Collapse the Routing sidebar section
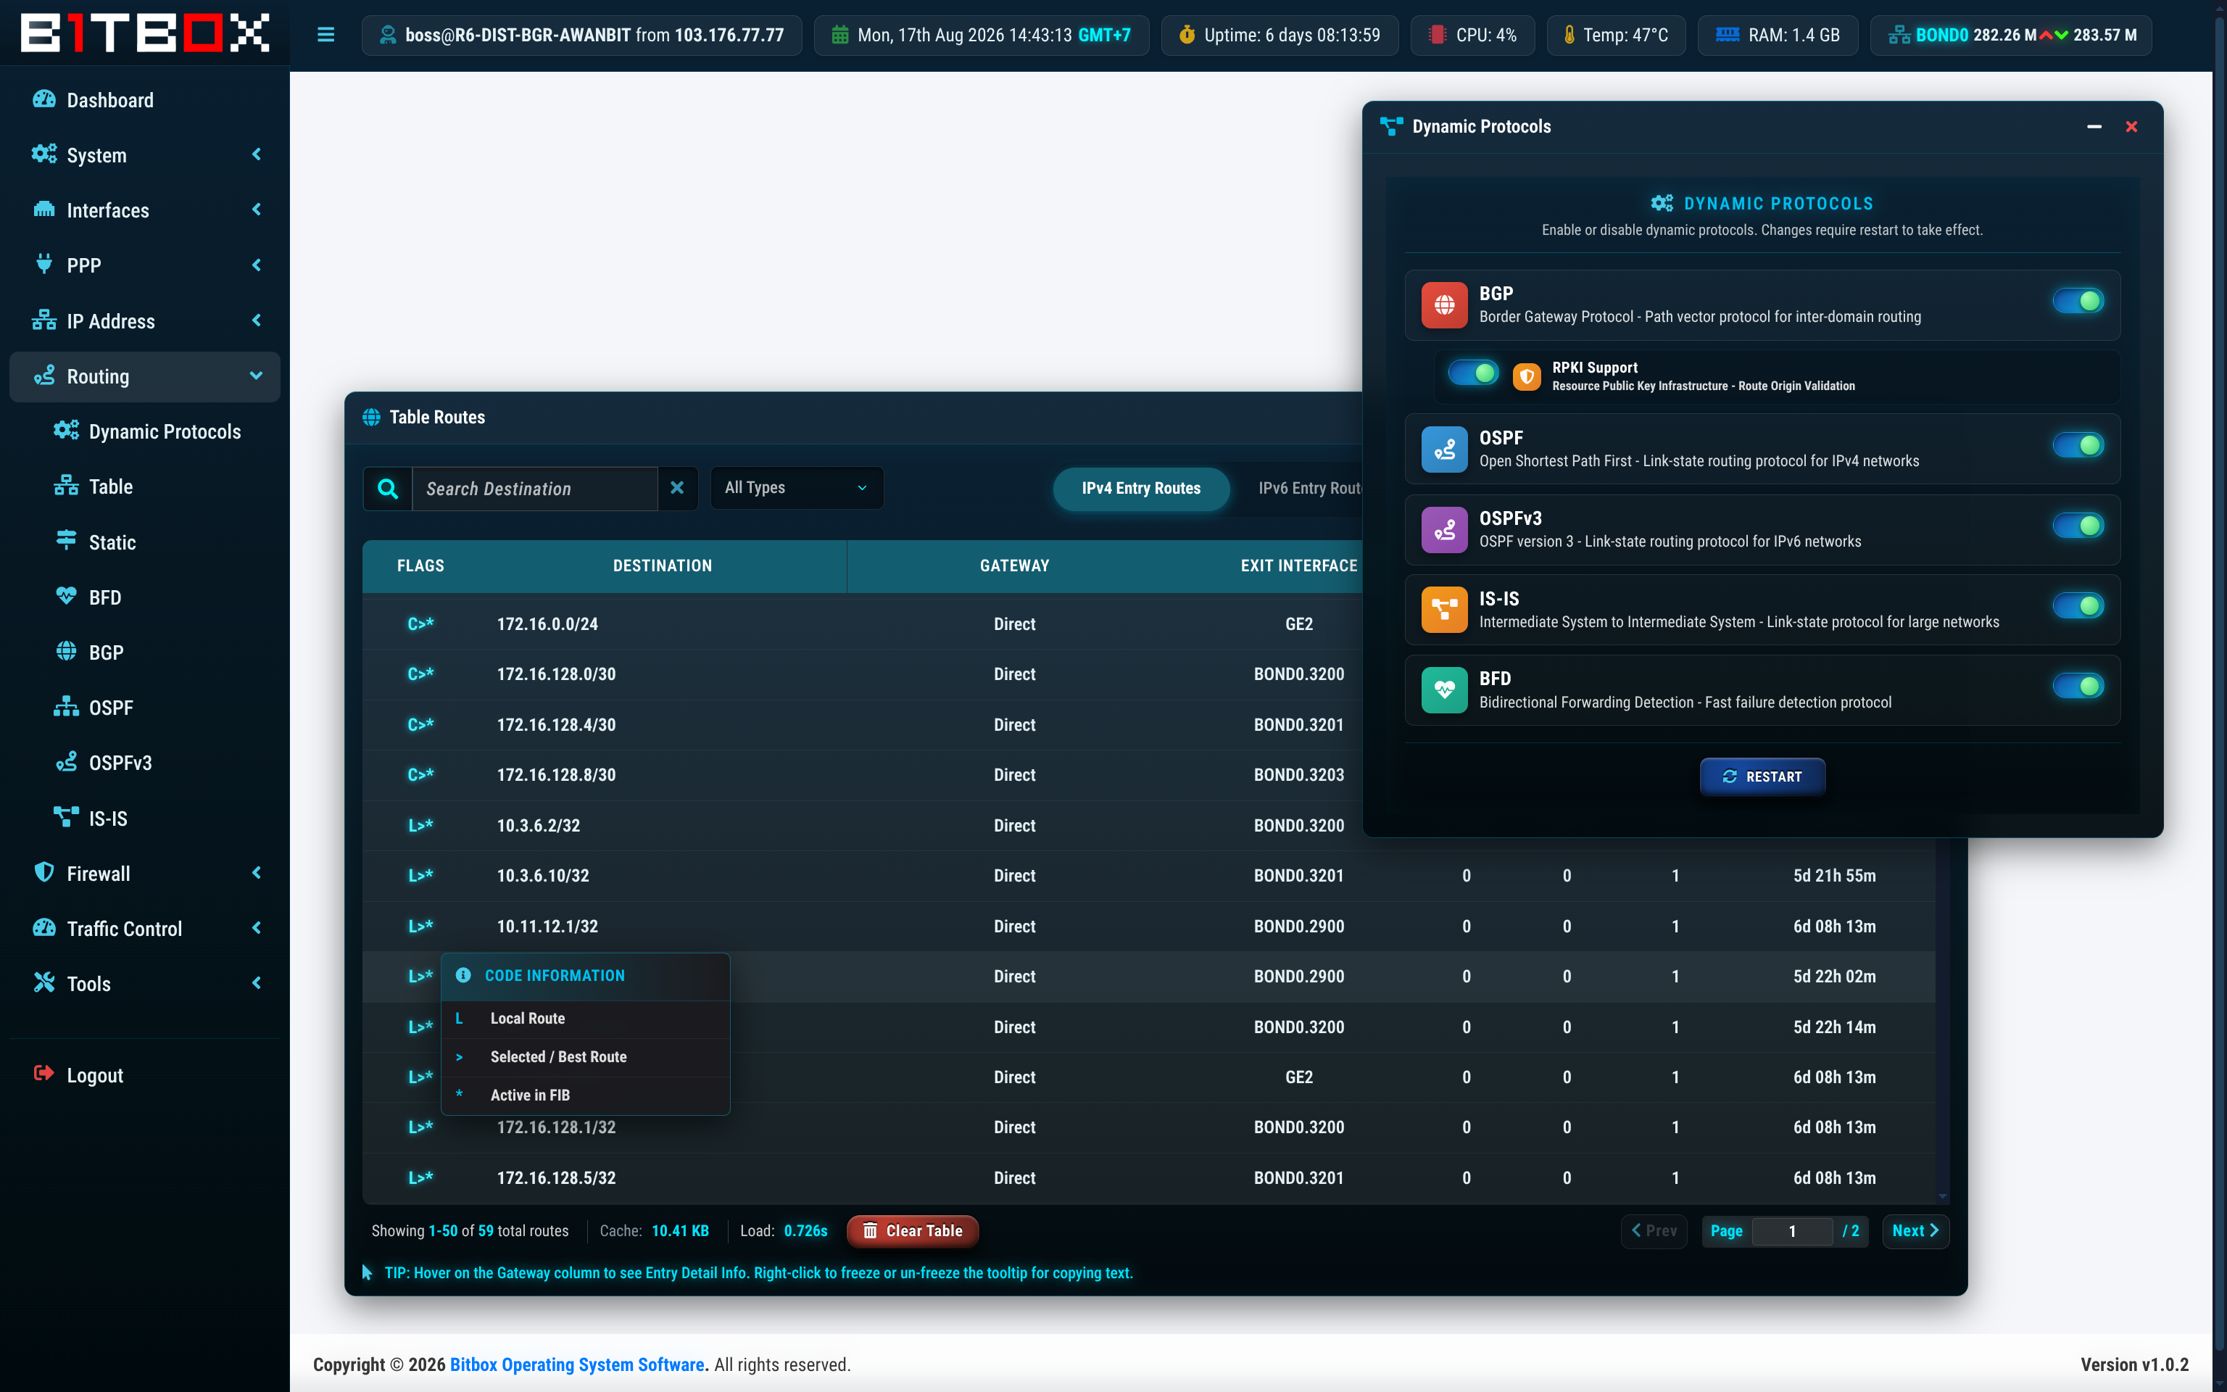This screenshot has width=2227, height=1392. 144,376
